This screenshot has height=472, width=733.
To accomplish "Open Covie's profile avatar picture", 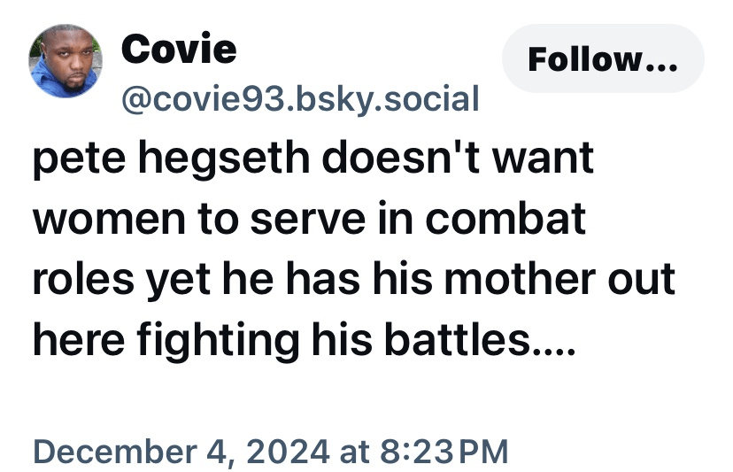I will click(x=64, y=61).
